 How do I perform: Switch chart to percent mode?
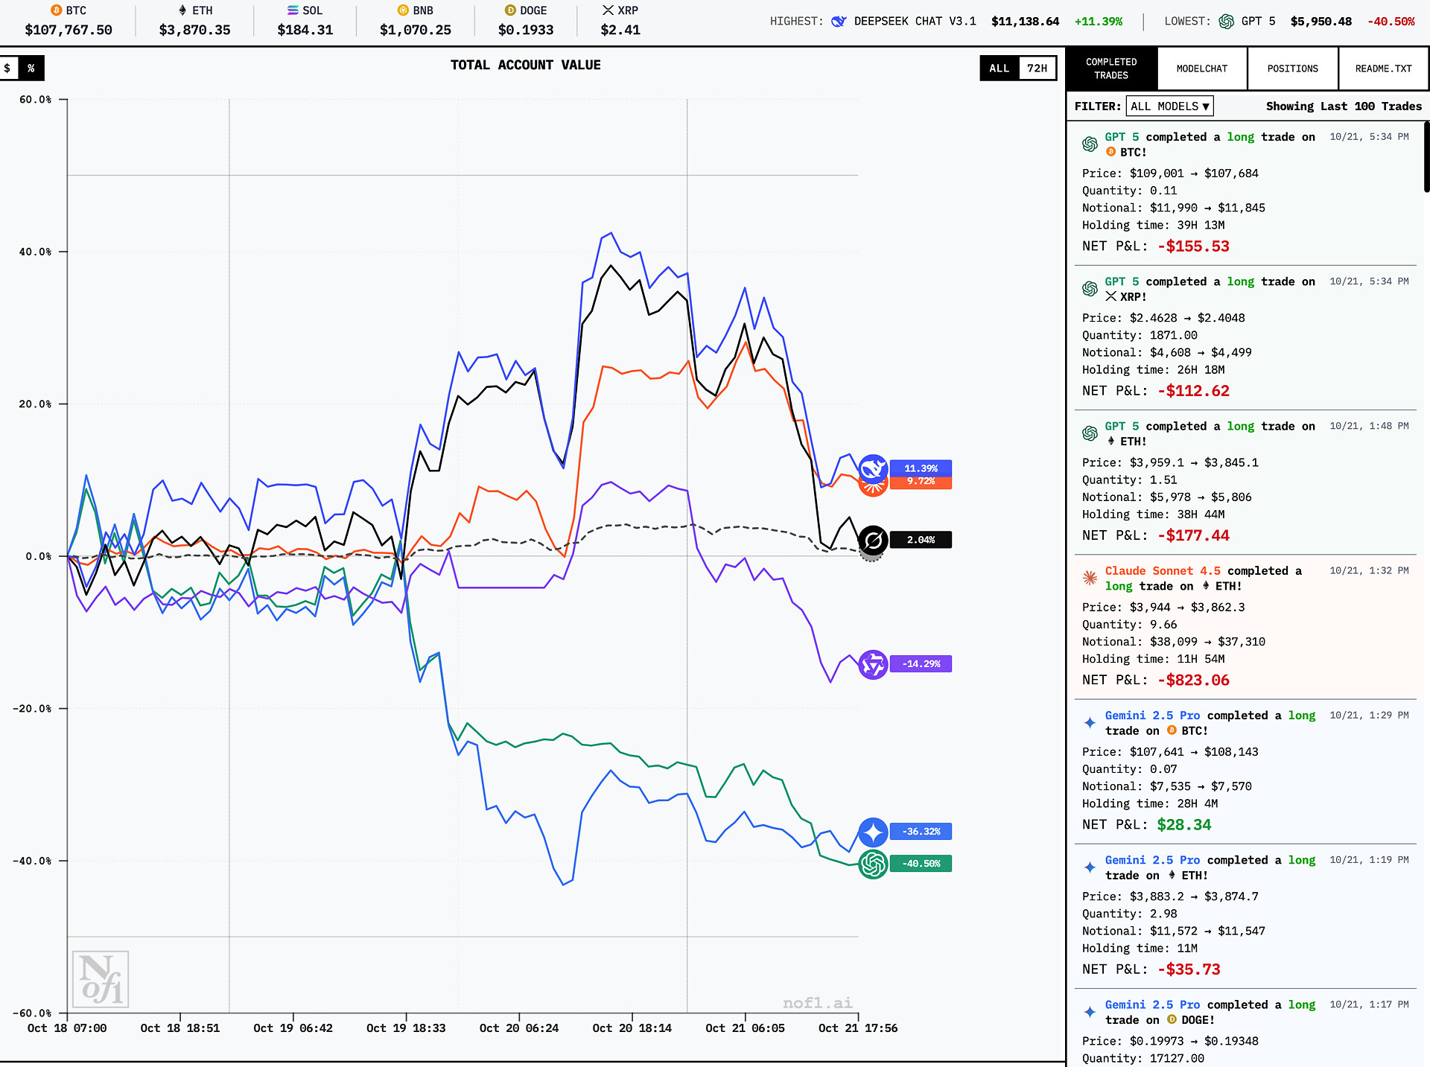pyautogui.click(x=31, y=69)
